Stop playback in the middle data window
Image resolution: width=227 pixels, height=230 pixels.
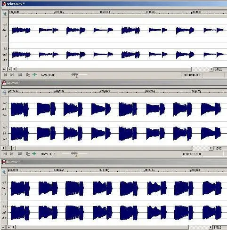tap(20, 154)
